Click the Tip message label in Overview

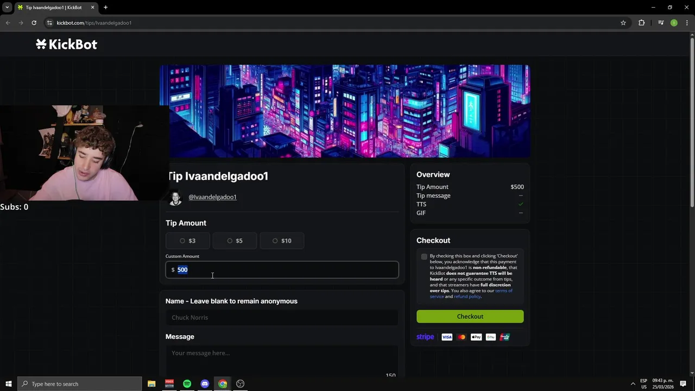coord(433,195)
